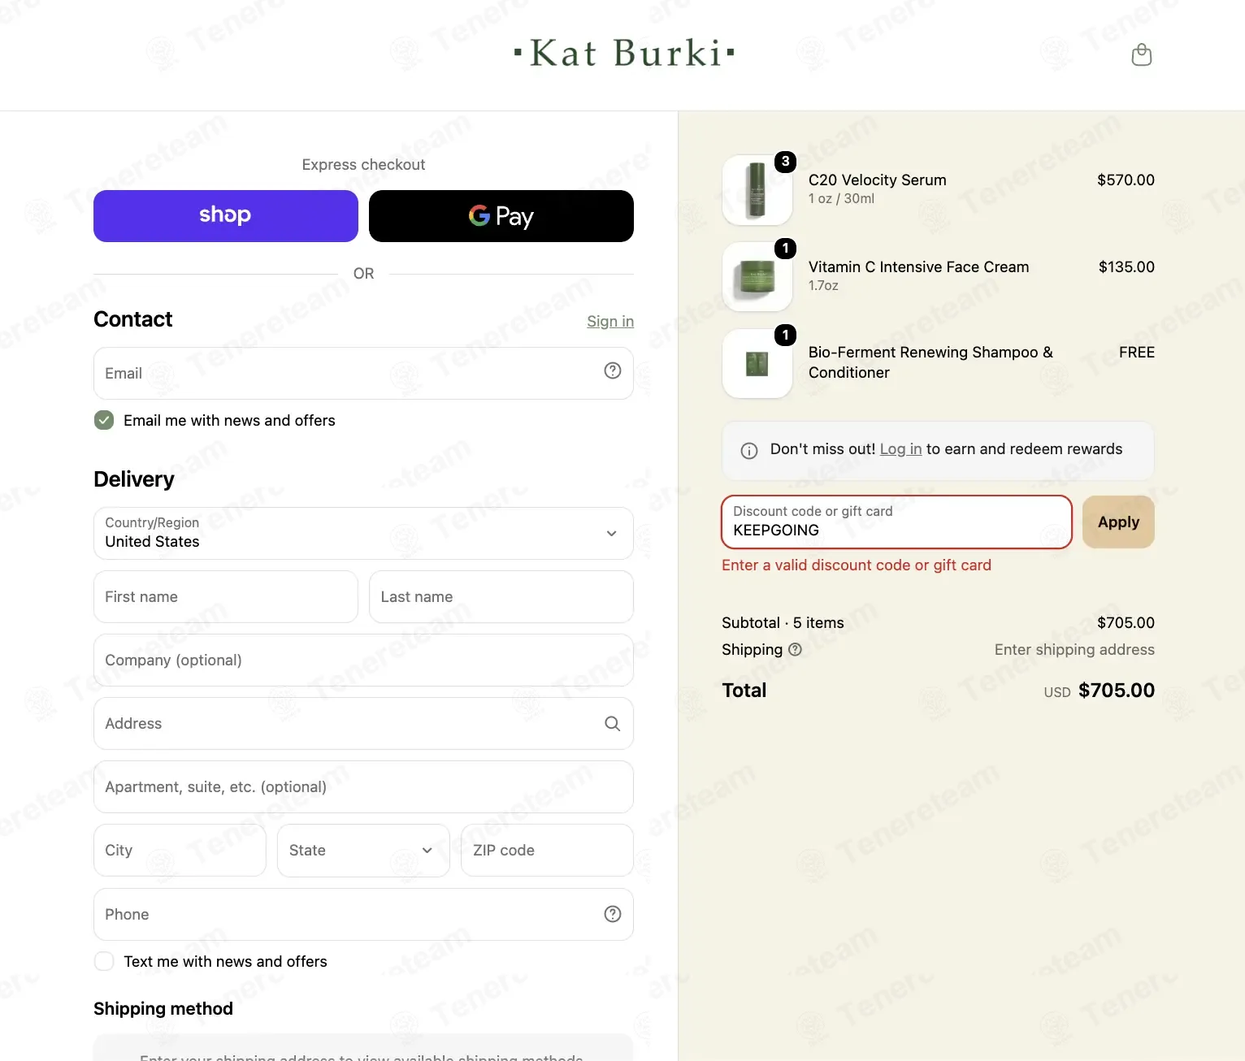This screenshot has height=1061, width=1245.
Task: Click the Enter shipping address text
Action: [x=1074, y=649]
